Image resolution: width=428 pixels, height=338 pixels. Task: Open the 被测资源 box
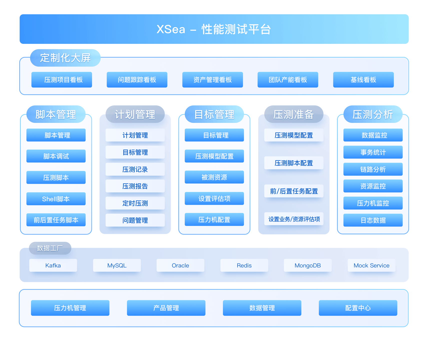pos(214,177)
